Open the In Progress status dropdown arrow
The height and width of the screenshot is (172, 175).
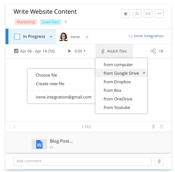coord(51,37)
